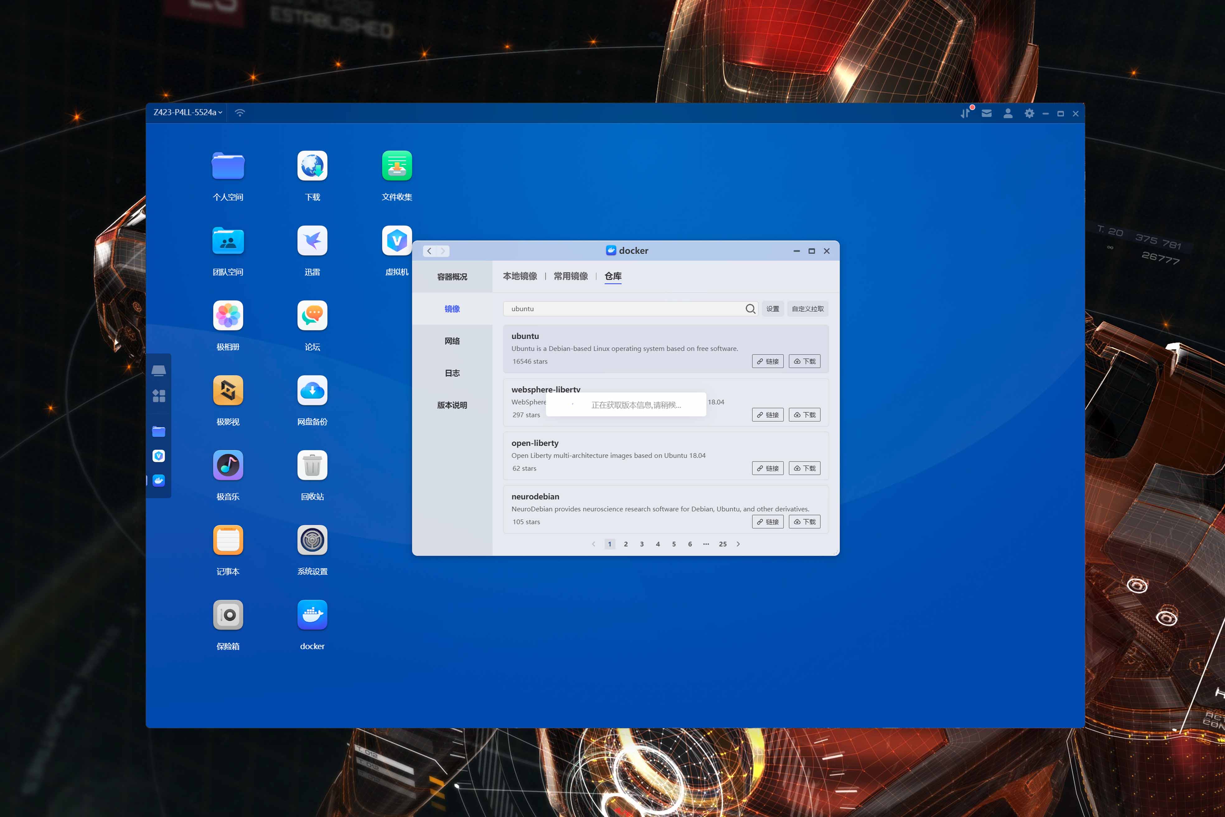Click 链接 for neurodebian
This screenshot has height=817, width=1225.
tap(768, 522)
